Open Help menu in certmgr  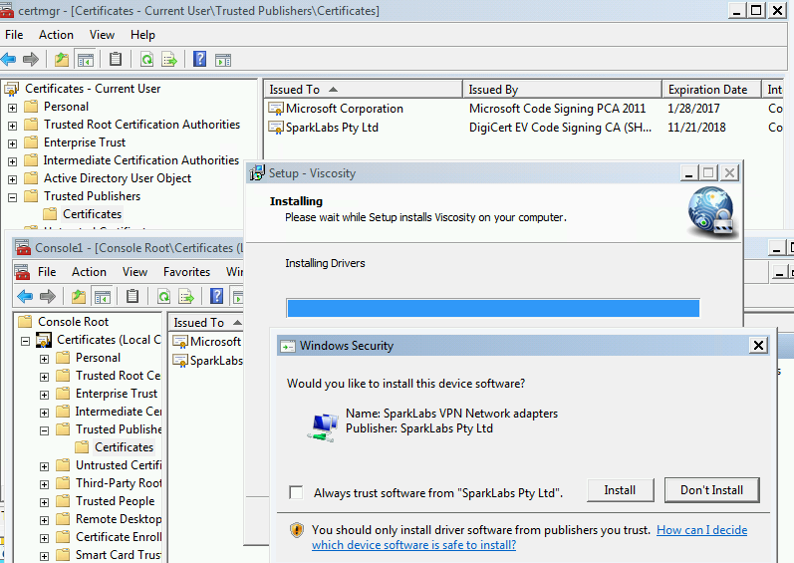[142, 35]
